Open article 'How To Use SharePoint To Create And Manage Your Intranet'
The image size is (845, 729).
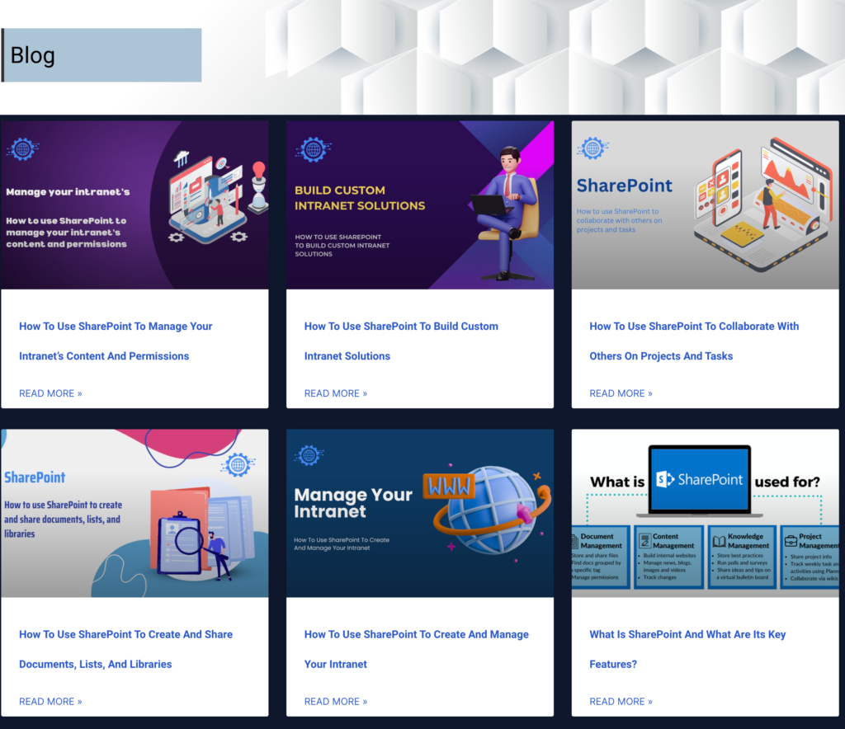(416, 649)
